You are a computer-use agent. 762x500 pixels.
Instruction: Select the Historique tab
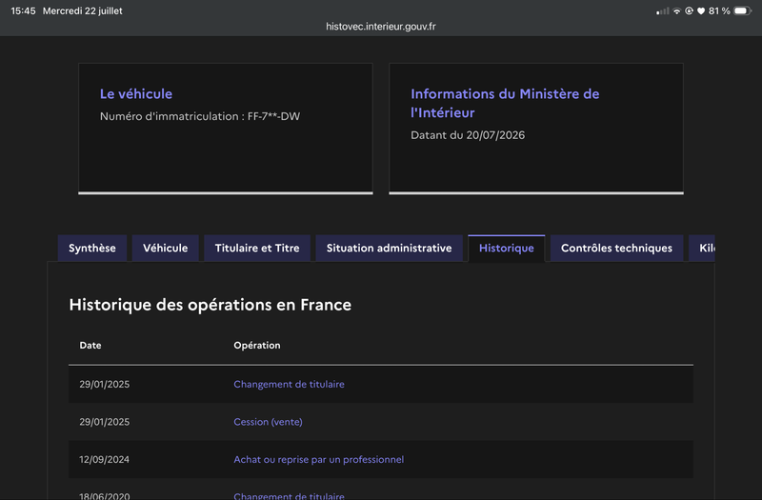[507, 249]
